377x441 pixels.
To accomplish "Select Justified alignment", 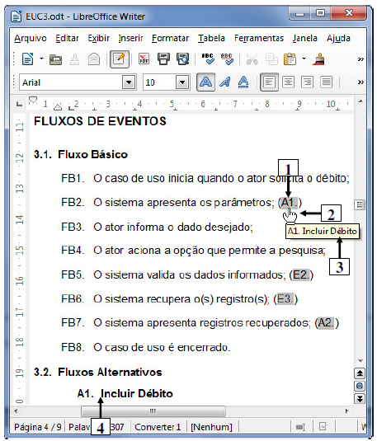I will [x=327, y=82].
